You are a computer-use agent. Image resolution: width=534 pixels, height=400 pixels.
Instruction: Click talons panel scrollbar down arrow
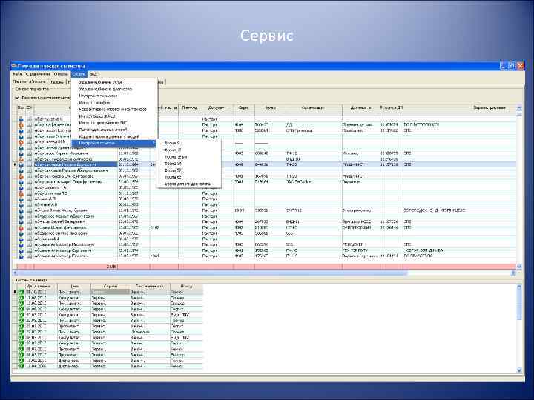[519, 370]
